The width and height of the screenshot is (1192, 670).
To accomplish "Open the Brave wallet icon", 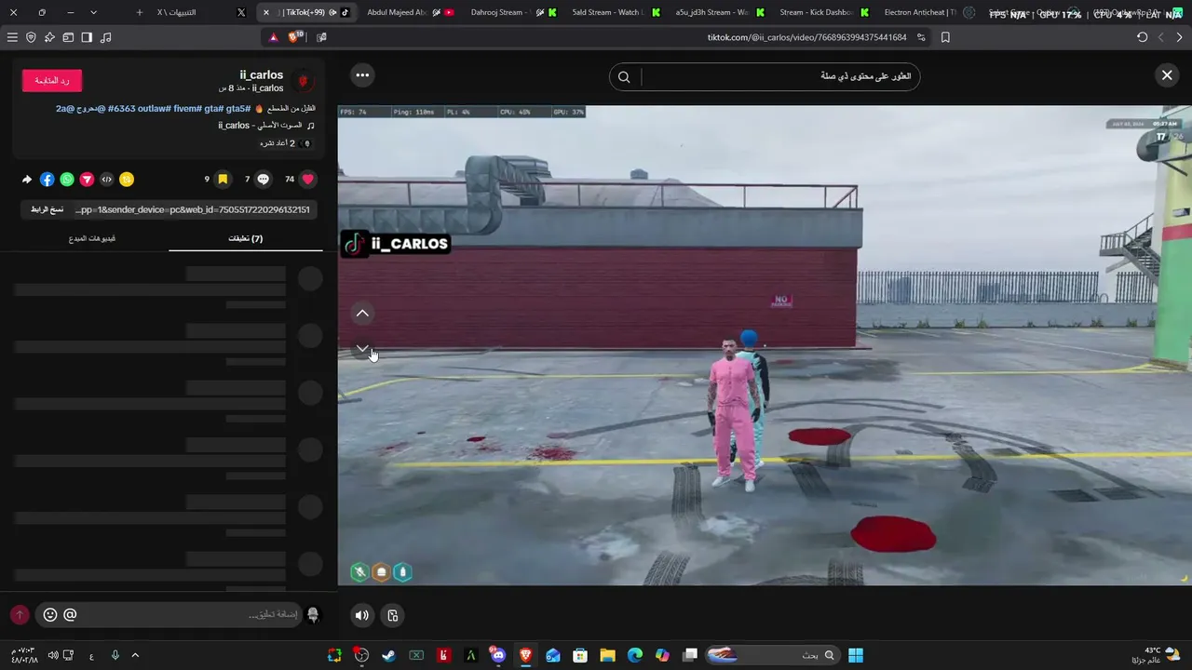I will (x=68, y=37).
